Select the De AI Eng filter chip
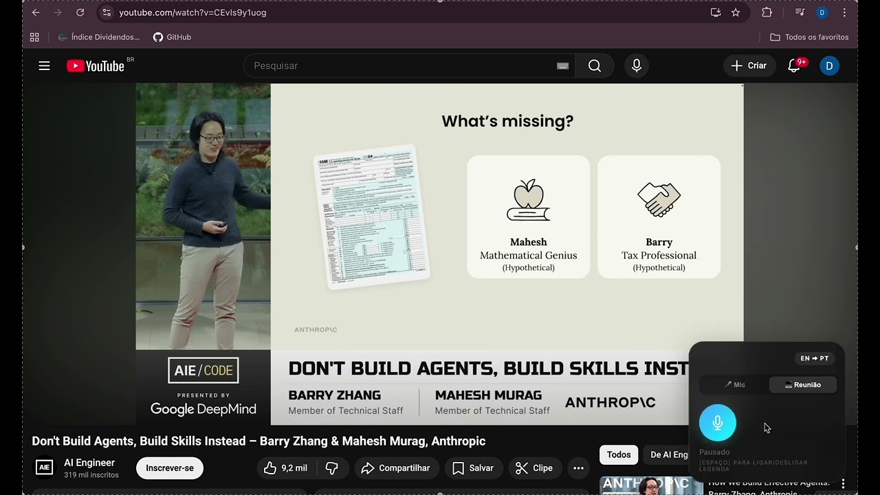Image resolution: width=880 pixels, height=495 pixels. (x=667, y=454)
